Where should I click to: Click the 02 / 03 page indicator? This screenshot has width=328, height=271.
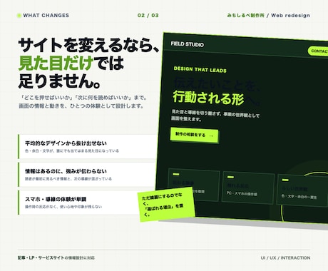click(148, 16)
